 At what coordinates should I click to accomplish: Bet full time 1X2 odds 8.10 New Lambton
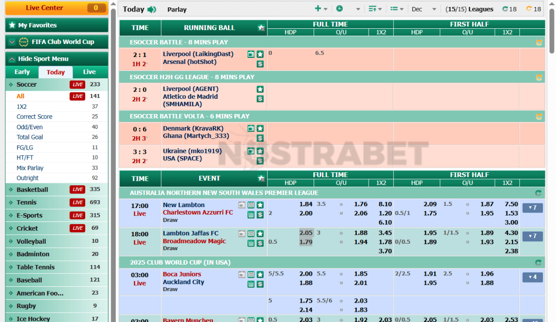(385, 204)
